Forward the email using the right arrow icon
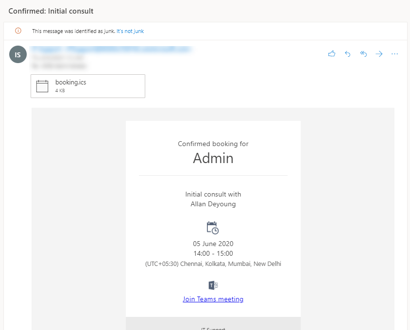This screenshot has width=410, height=330. [x=379, y=54]
